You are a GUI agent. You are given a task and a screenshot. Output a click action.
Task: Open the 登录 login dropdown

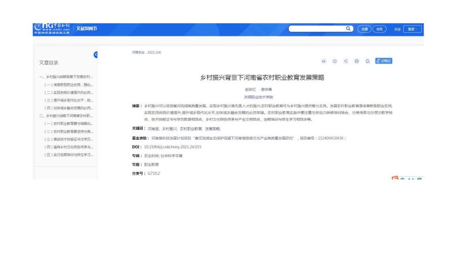(x=412, y=29)
